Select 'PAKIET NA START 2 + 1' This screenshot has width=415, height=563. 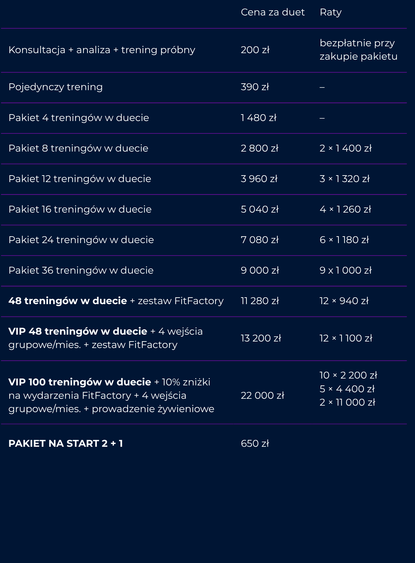pyautogui.click(x=66, y=444)
